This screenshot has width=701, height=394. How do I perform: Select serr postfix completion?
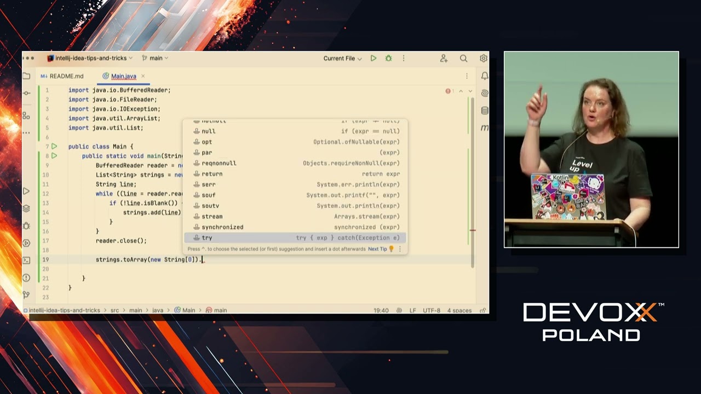(295, 184)
